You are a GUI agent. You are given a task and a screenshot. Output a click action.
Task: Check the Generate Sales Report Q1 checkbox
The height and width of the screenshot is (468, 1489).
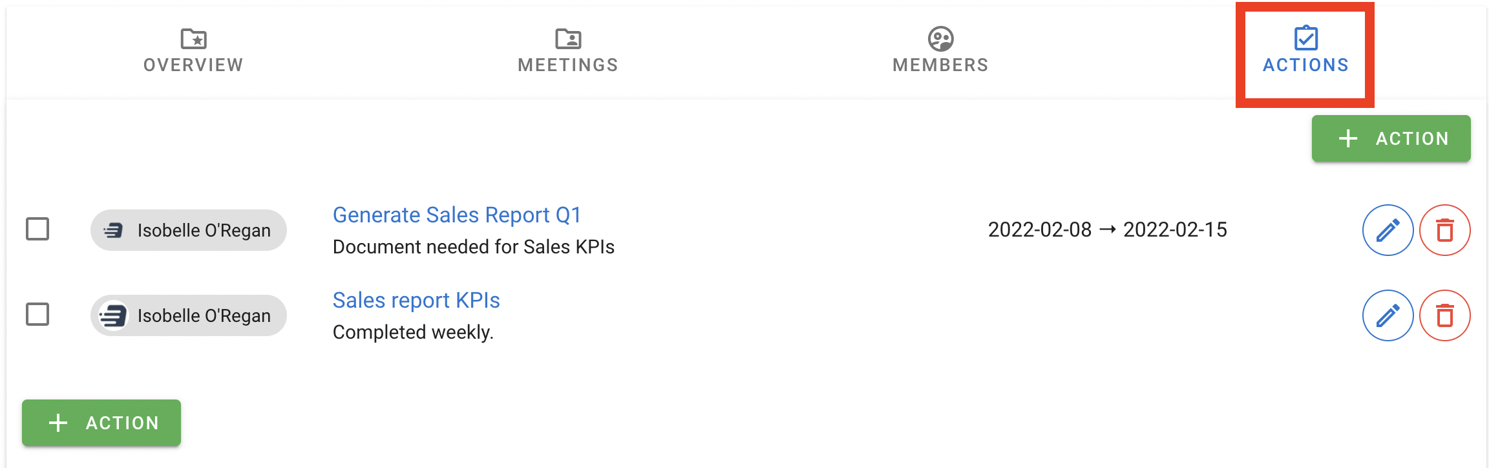point(37,229)
